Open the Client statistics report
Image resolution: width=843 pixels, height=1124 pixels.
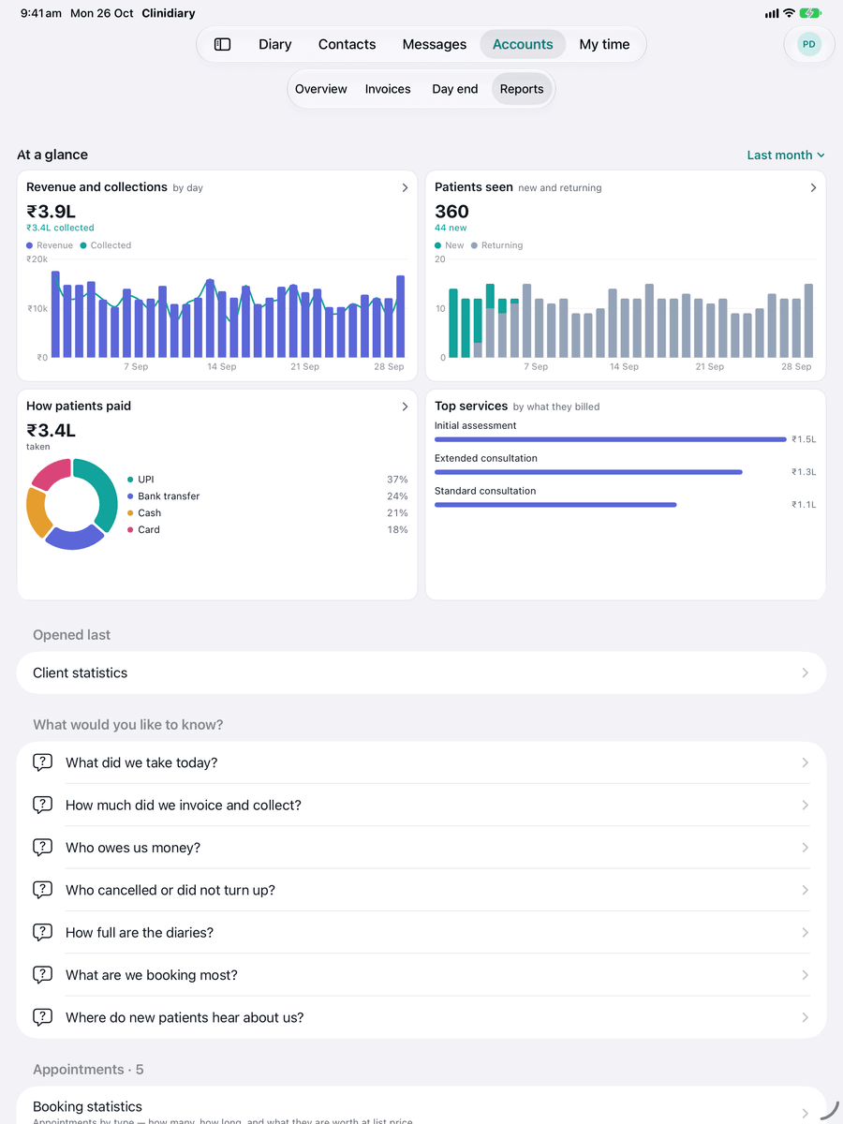point(421,673)
